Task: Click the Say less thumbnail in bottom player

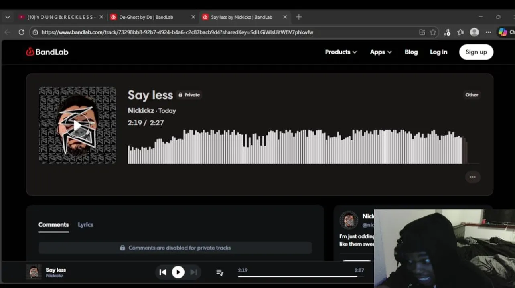Action: [x=34, y=272]
